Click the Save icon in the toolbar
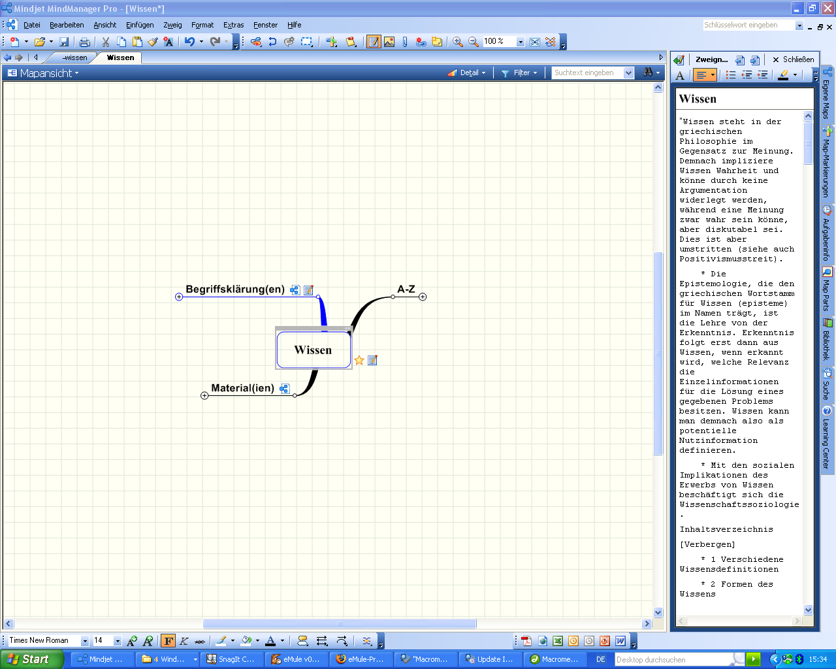This screenshot has width=836, height=669. (64, 42)
